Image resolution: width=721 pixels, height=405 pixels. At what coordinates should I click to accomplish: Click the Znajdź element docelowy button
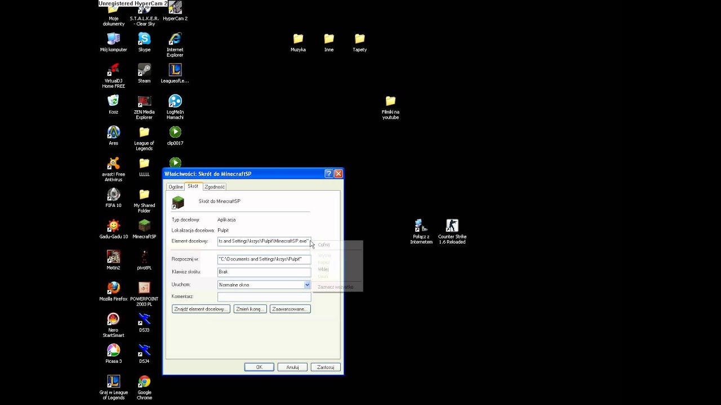(201, 309)
